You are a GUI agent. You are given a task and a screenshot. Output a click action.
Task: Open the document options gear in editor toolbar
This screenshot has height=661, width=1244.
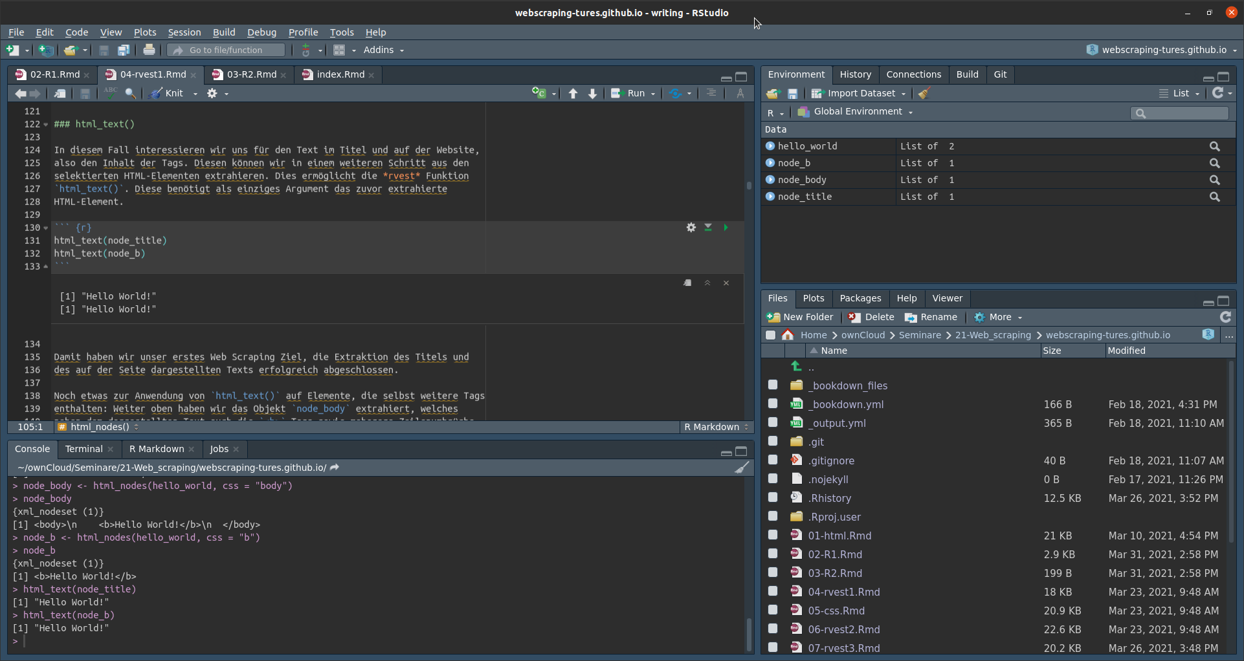pyautogui.click(x=212, y=93)
